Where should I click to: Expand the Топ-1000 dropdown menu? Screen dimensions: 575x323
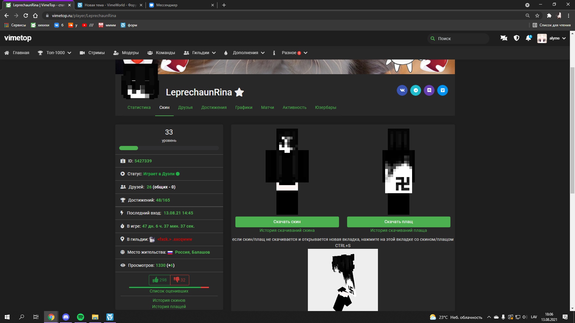[59, 53]
